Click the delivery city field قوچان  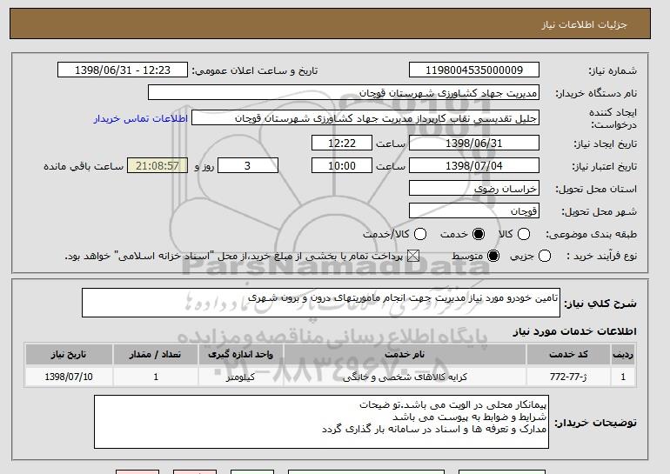pos(474,211)
